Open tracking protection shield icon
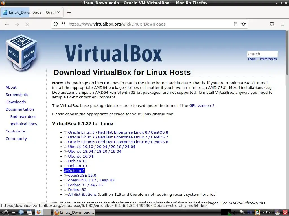289x216 pixels. [x=56, y=24]
